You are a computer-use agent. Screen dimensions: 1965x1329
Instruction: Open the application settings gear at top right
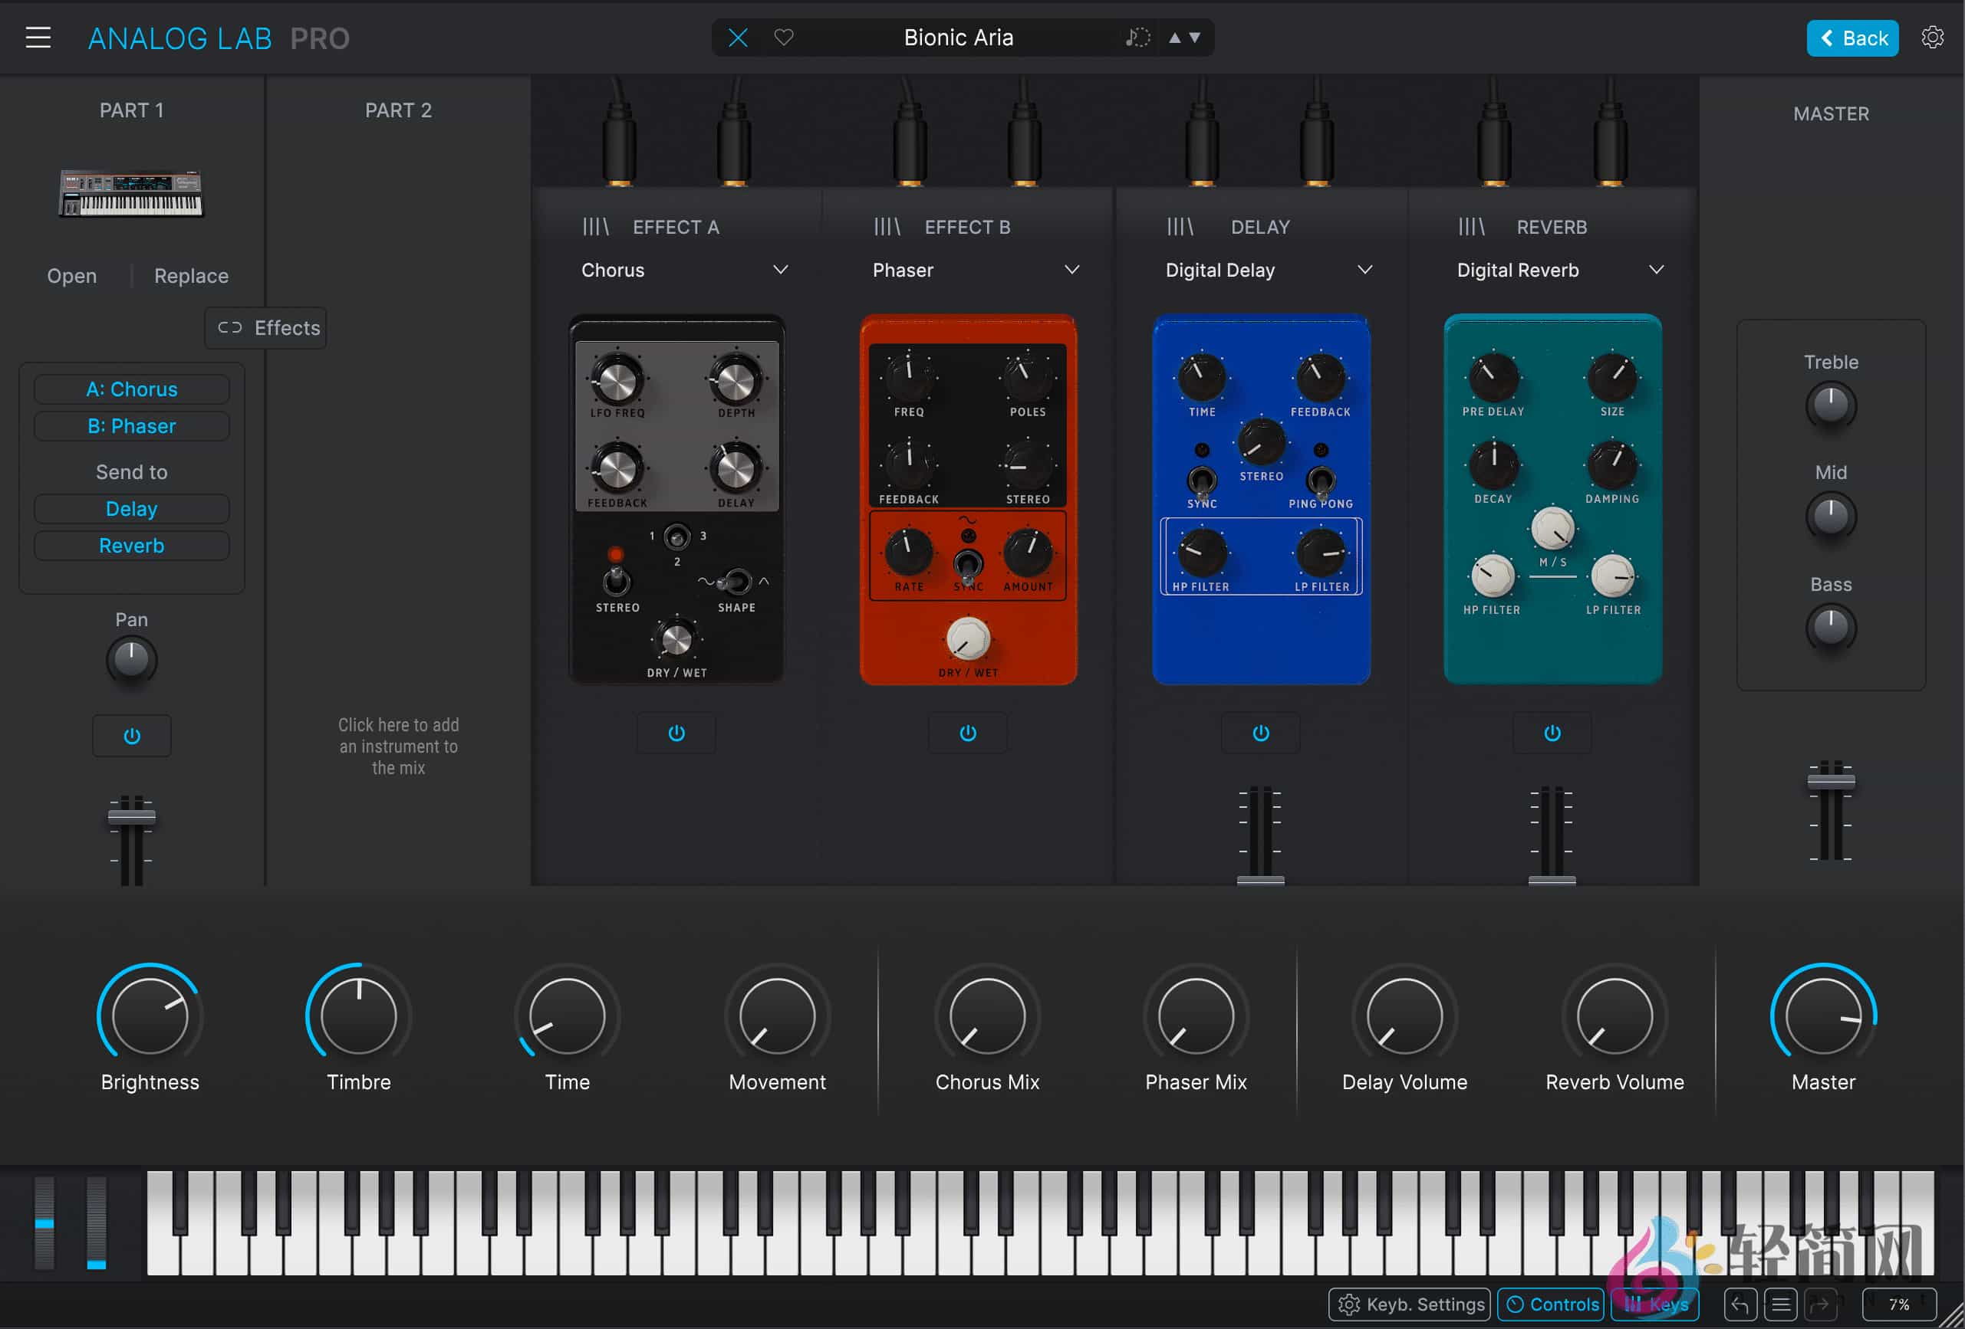point(1932,38)
